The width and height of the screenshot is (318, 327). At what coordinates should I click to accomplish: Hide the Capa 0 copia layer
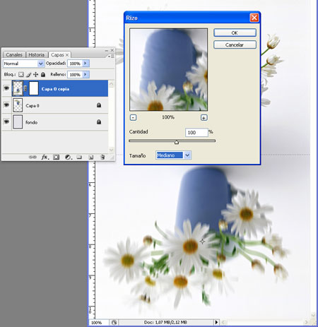click(6, 88)
